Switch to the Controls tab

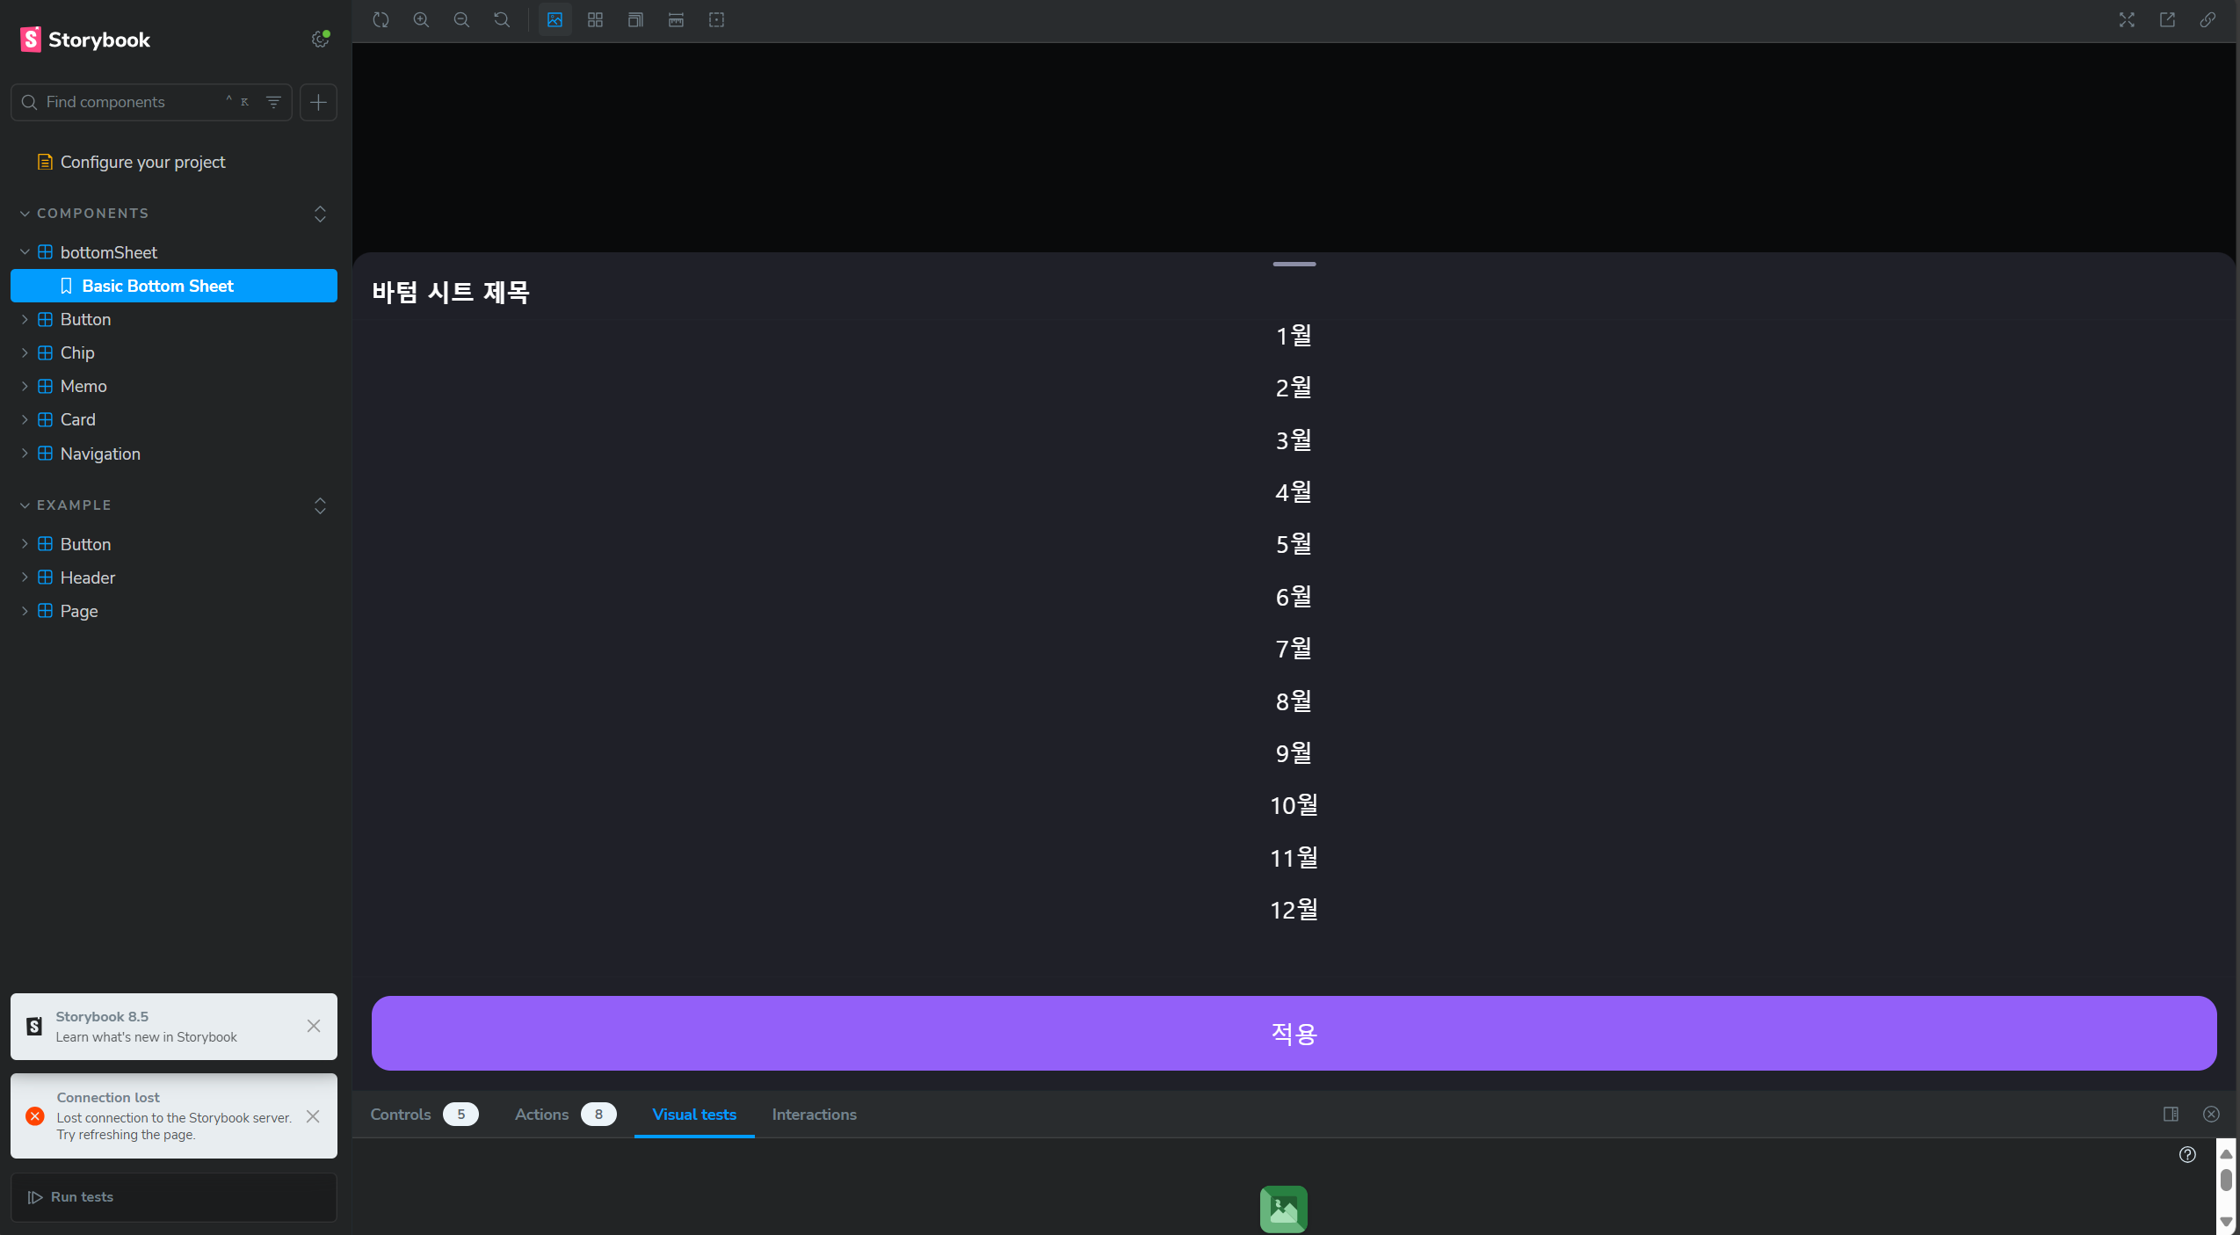click(x=401, y=1114)
